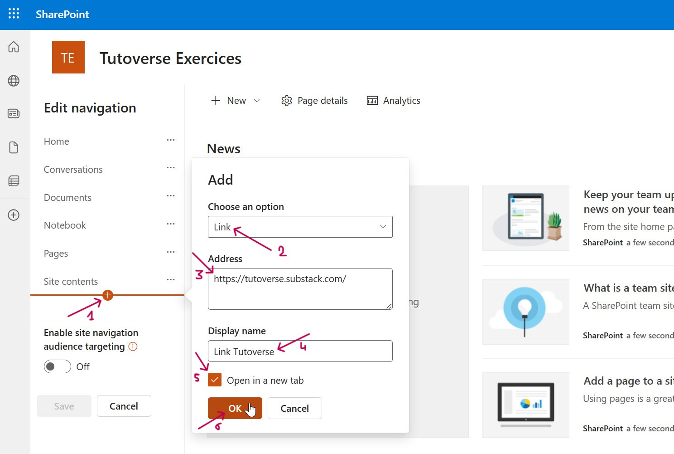Click the Analytics label in the command bar
Image resolution: width=674 pixels, height=454 pixels.
[x=402, y=101]
